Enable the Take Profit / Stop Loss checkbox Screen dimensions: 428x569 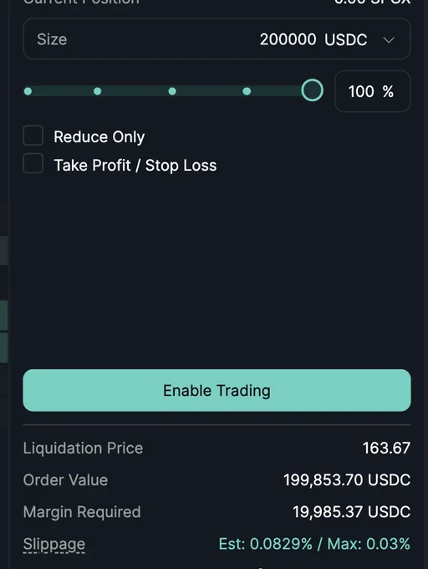(x=33, y=163)
